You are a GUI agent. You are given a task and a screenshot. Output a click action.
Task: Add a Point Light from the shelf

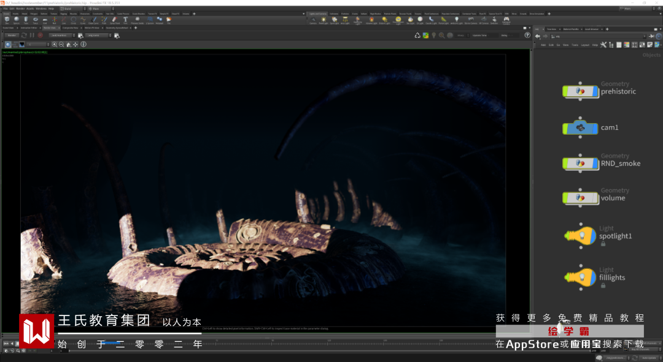tap(324, 20)
